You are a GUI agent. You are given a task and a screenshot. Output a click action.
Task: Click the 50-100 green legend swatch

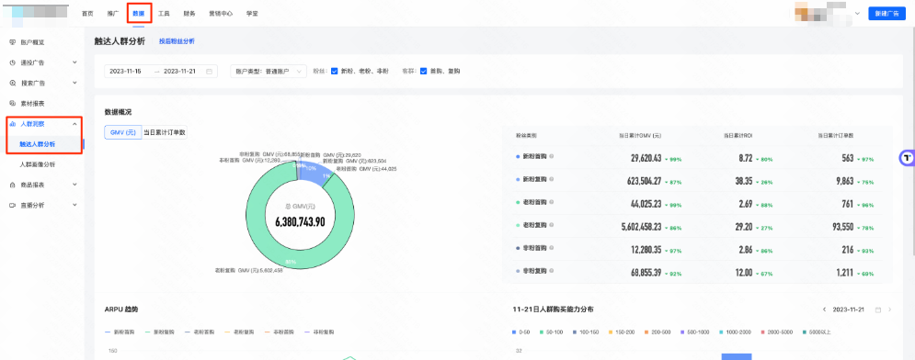(x=542, y=332)
